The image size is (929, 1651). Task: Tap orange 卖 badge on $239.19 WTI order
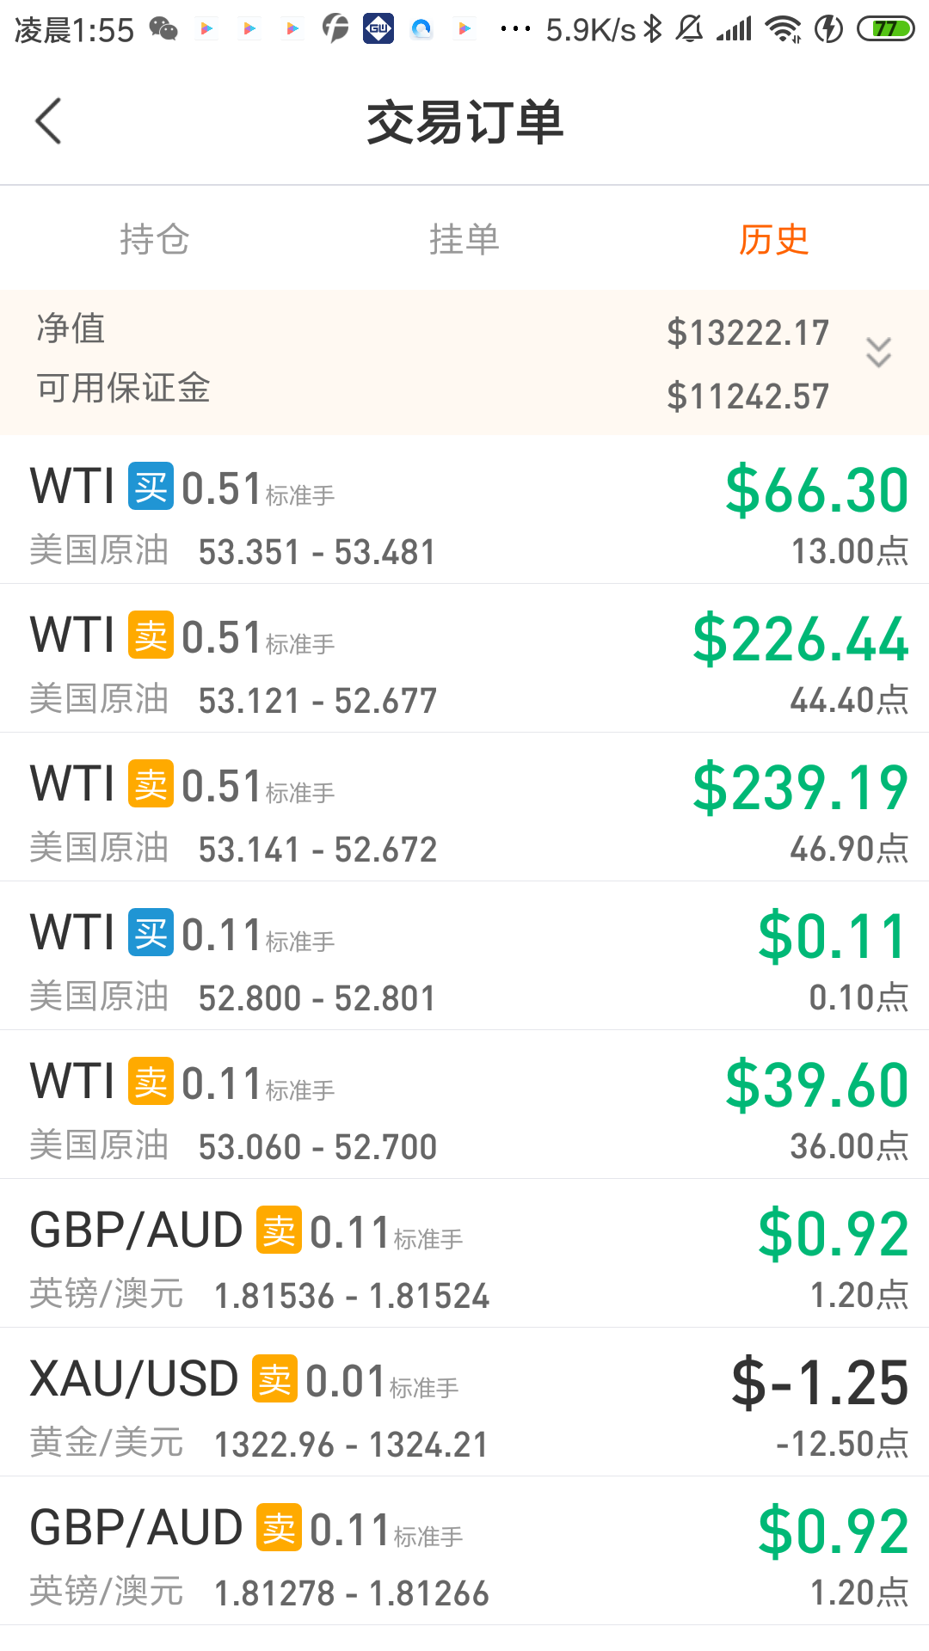151,784
